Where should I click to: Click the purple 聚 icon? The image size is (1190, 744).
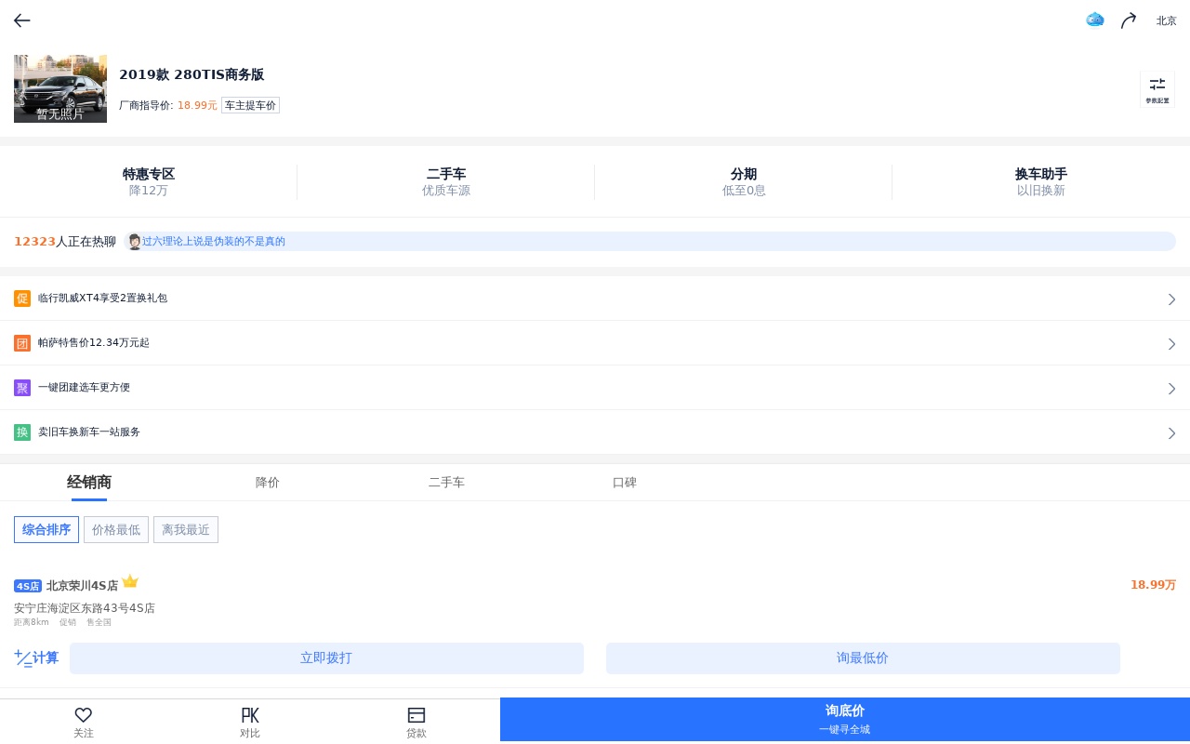click(x=22, y=388)
